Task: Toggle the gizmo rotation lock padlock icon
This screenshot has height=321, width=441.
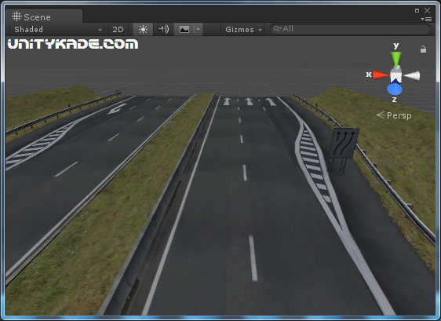Action: [423, 49]
